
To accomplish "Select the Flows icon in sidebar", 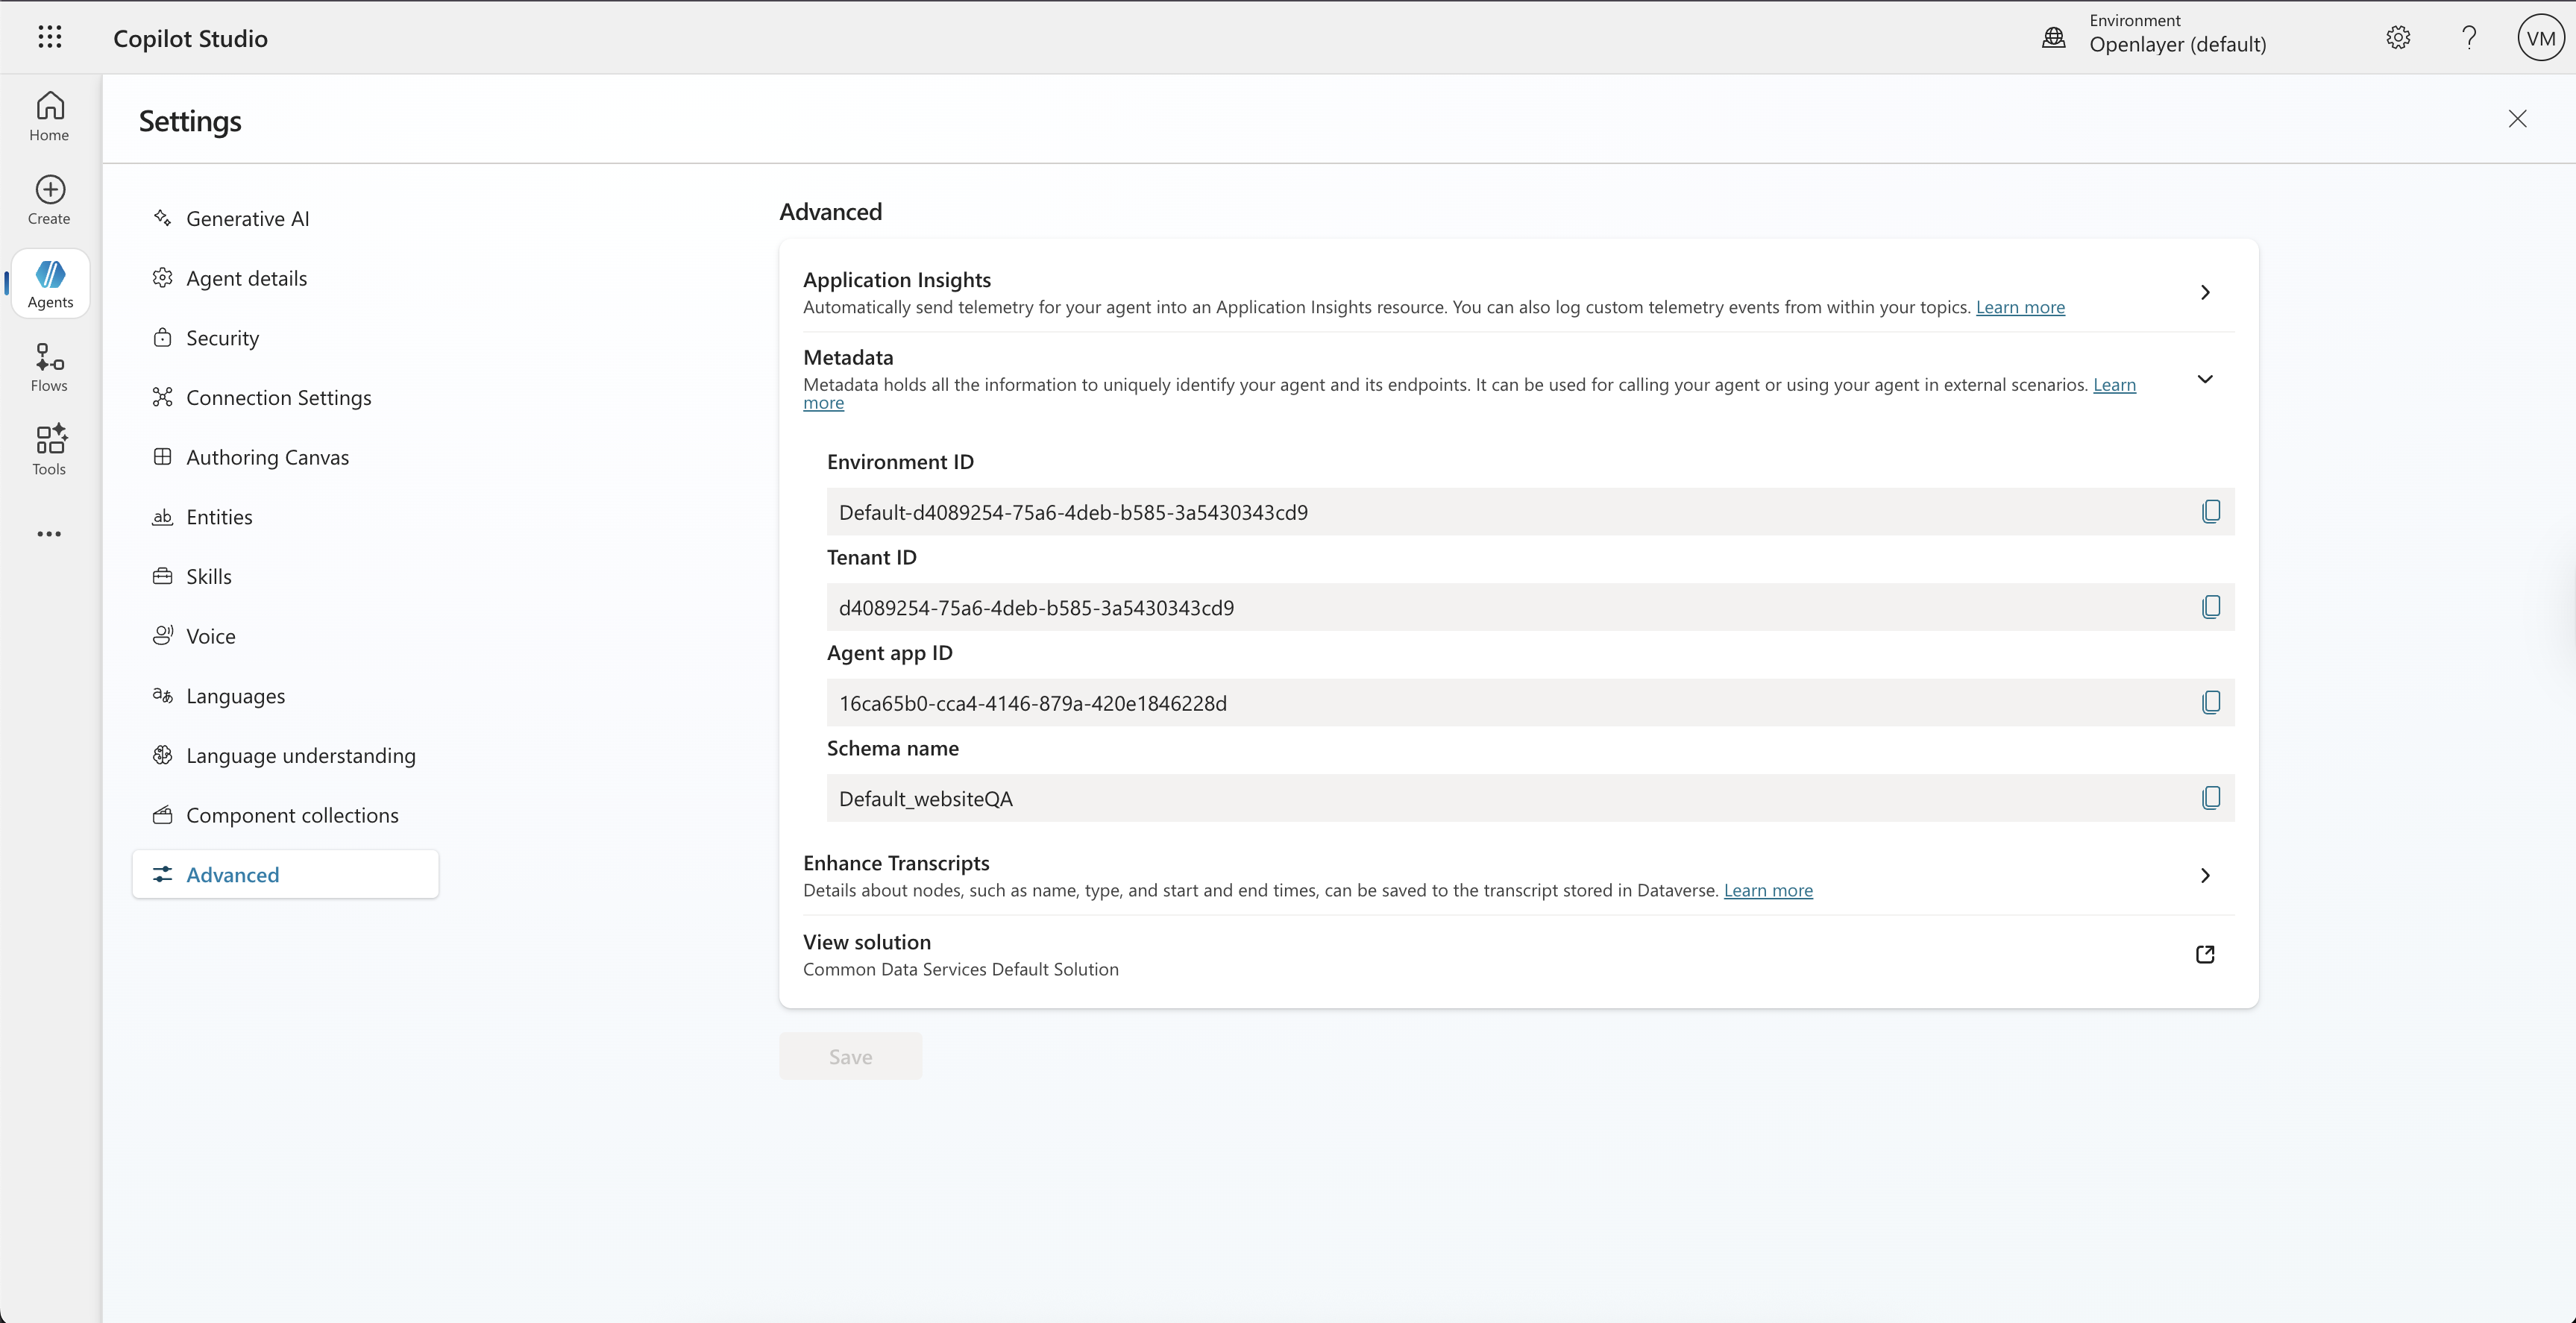I will click(x=48, y=366).
